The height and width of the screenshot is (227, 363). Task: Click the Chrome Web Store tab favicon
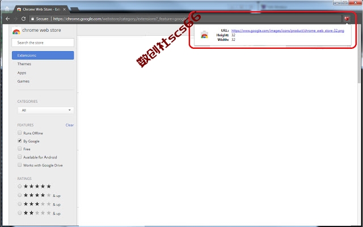[19, 10]
